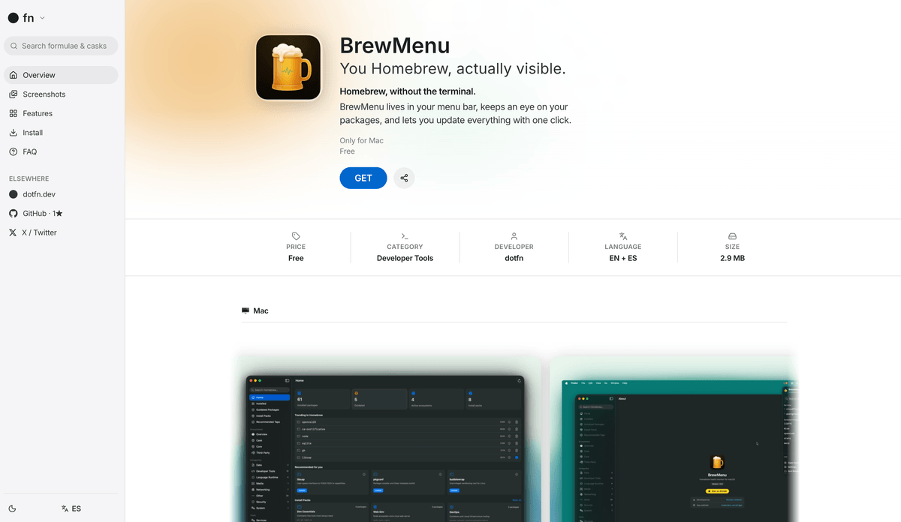Click the EN + ES language value
Screen dimensions: 901x522
click(623, 258)
